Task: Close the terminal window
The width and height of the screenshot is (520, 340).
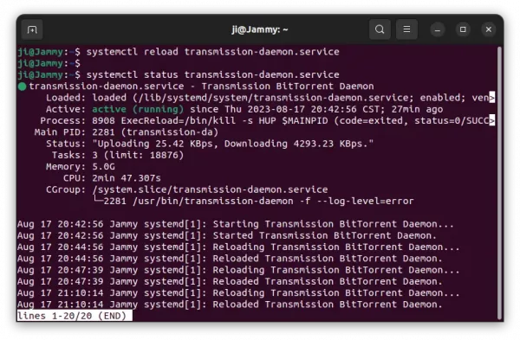Action: (x=489, y=29)
